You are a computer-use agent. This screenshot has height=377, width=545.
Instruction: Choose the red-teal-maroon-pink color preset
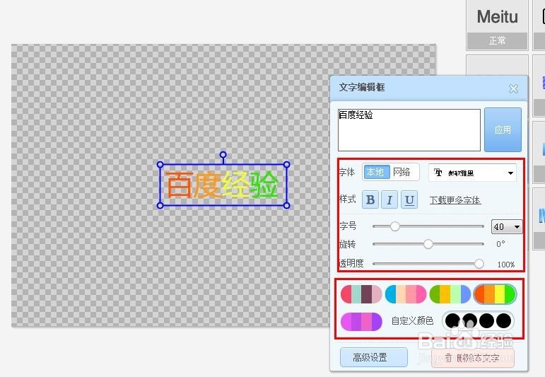pyautogui.click(x=361, y=294)
